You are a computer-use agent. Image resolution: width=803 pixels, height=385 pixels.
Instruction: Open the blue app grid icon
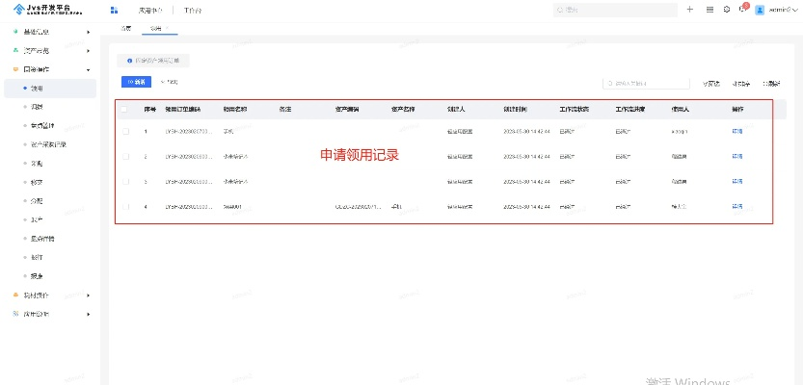click(x=114, y=11)
